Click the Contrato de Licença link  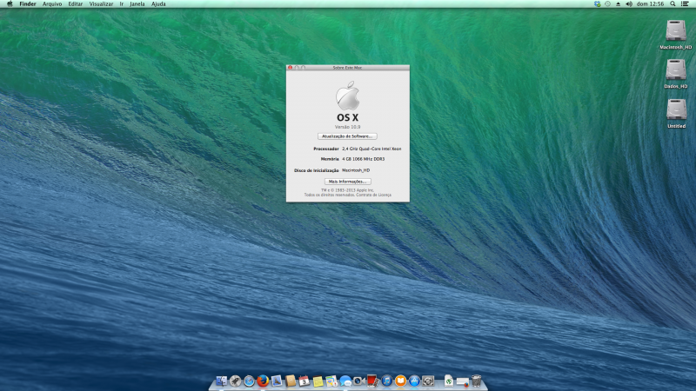[374, 195]
